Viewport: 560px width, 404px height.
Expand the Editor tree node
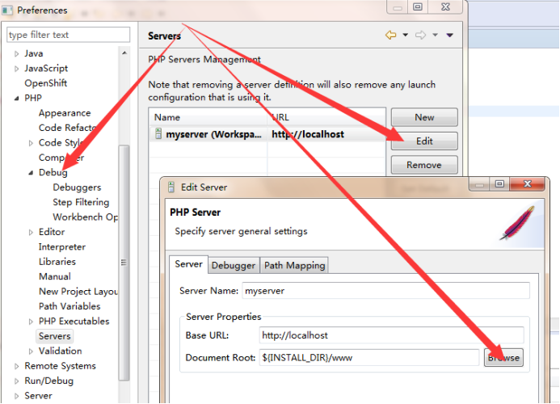coord(31,232)
